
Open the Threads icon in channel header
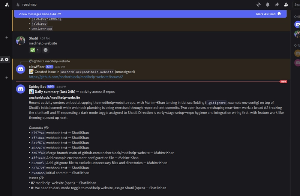tap(258, 4)
